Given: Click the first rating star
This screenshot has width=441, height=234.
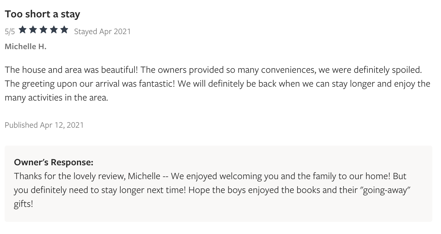Looking at the screenshot, I should (x=23, y=30).
